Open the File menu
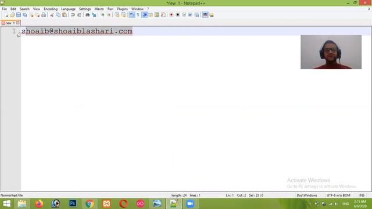This screenshot has height=209, width=372. [4, 9]
